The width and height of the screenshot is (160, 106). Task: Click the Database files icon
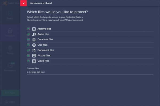34,39
